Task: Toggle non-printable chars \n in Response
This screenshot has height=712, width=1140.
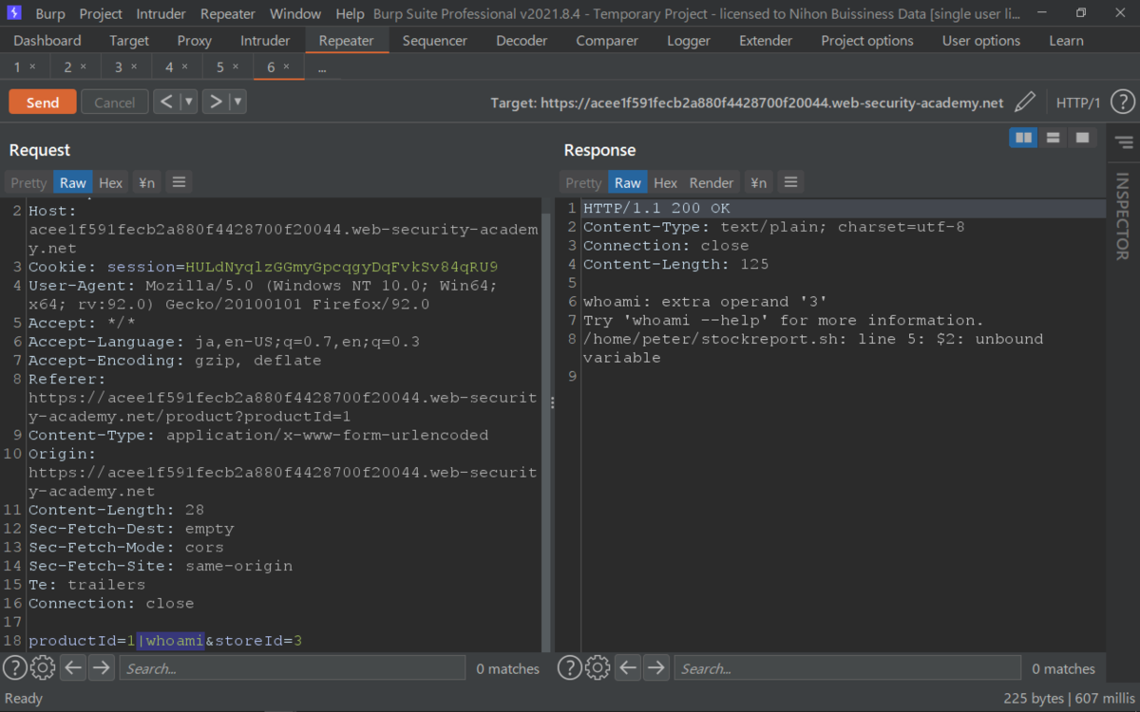Action: click(x=758, y=182)
